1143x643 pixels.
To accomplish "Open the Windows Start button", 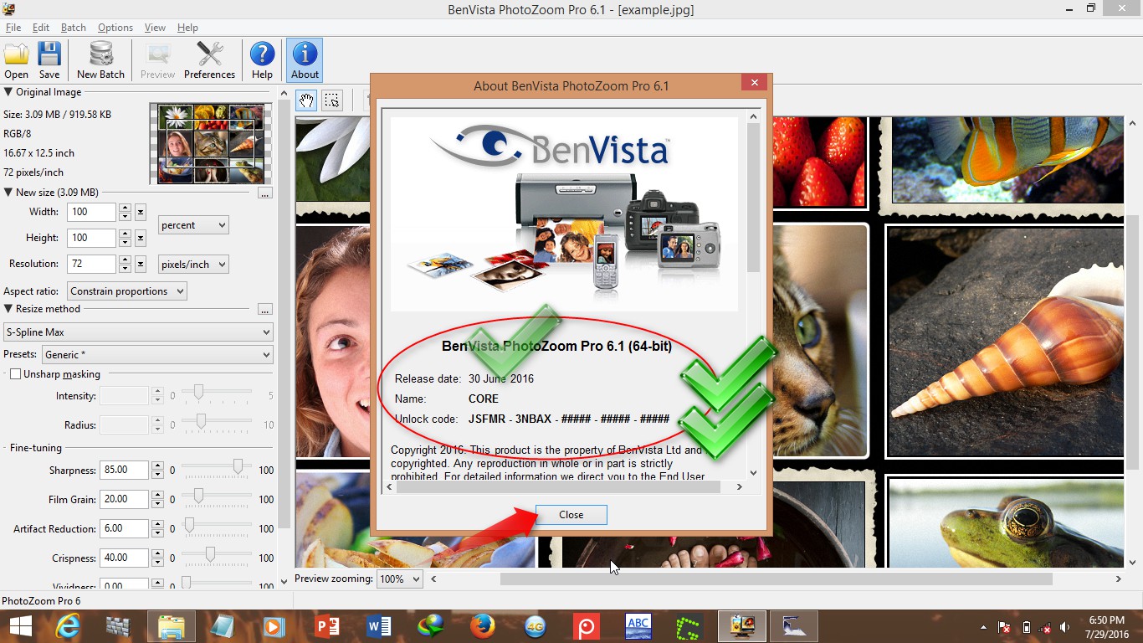I will point(21,625).
